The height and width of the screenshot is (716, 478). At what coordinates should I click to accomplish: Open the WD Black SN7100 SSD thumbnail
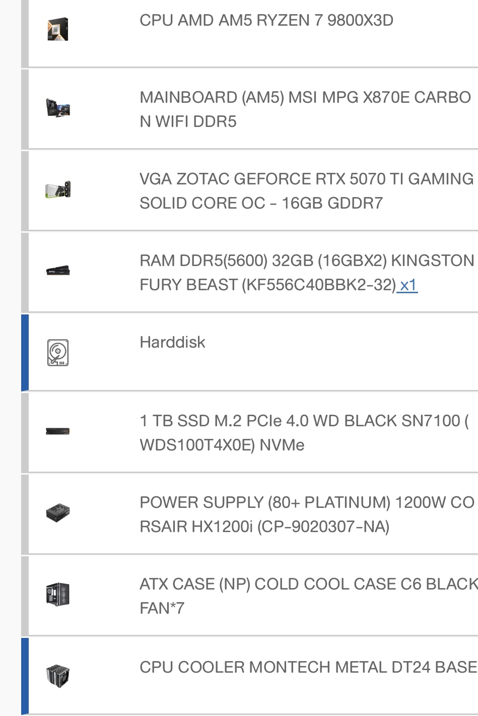tap(58, 431)
